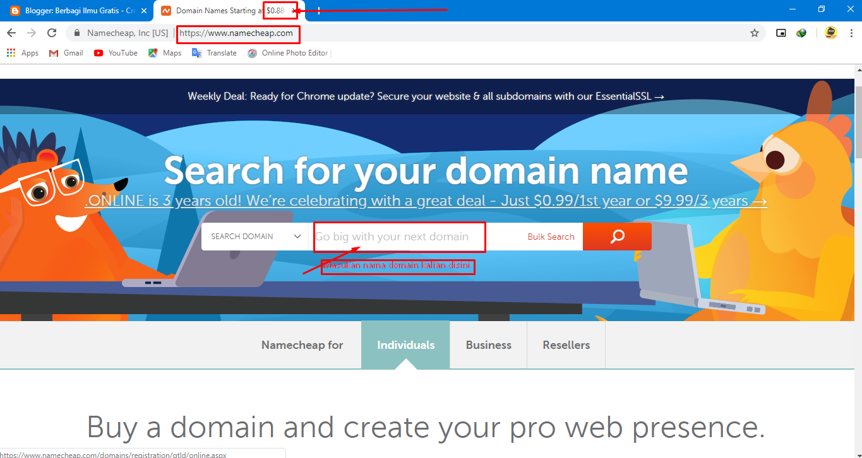Click the padlock site security icon
This screenshot has height=458, width=862.
(x=77, y=33)
